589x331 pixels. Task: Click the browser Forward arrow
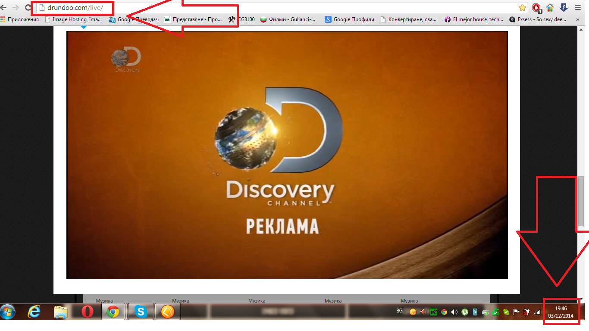pyautogui.click(x=16, y=7)
